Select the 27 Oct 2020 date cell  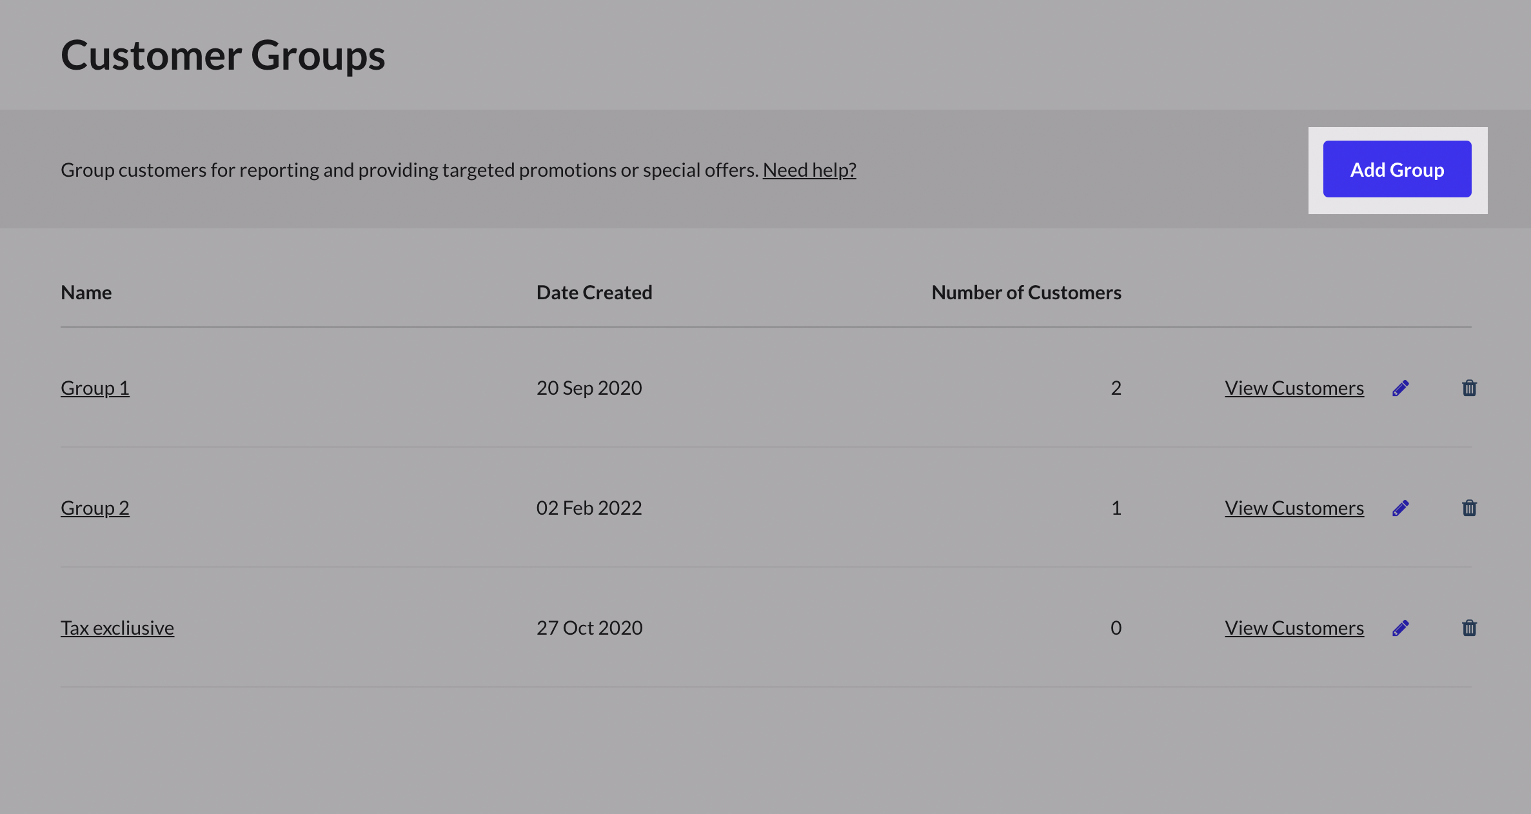click(x=589, y=628)
